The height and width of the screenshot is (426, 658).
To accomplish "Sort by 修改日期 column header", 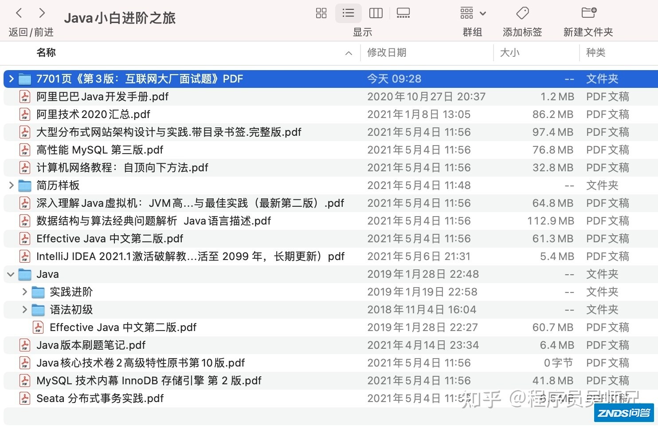I will 387,53.
